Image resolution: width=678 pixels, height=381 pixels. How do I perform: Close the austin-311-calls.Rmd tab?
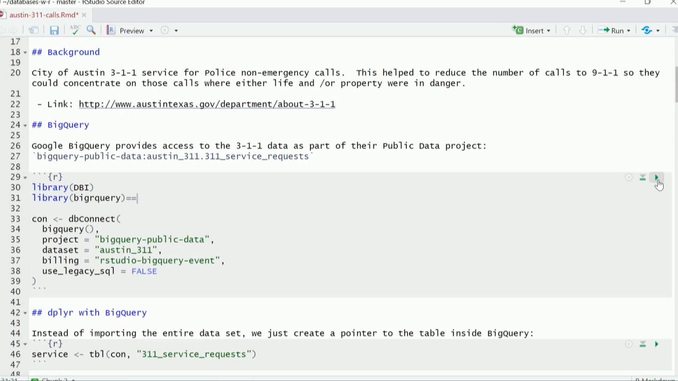84,15
